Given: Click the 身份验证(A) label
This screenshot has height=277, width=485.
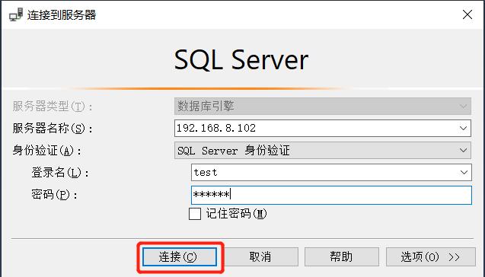Looking at the screenshot, I should coord(47,151).
